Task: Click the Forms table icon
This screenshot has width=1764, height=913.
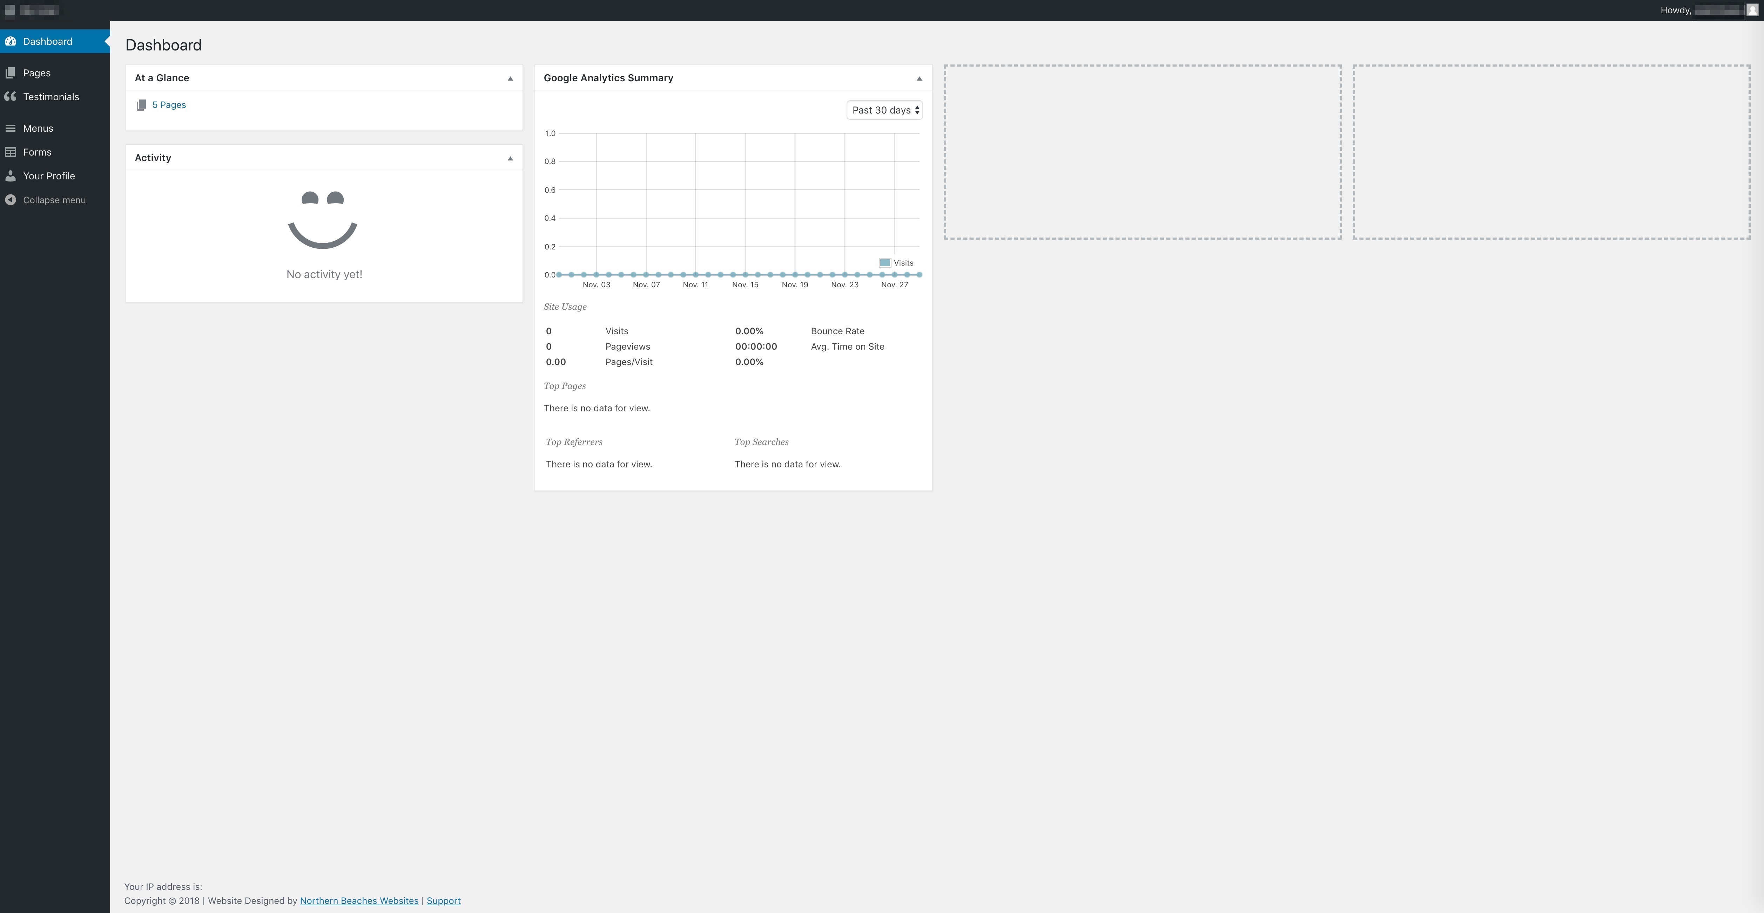Action: click(x=10, y=152)
